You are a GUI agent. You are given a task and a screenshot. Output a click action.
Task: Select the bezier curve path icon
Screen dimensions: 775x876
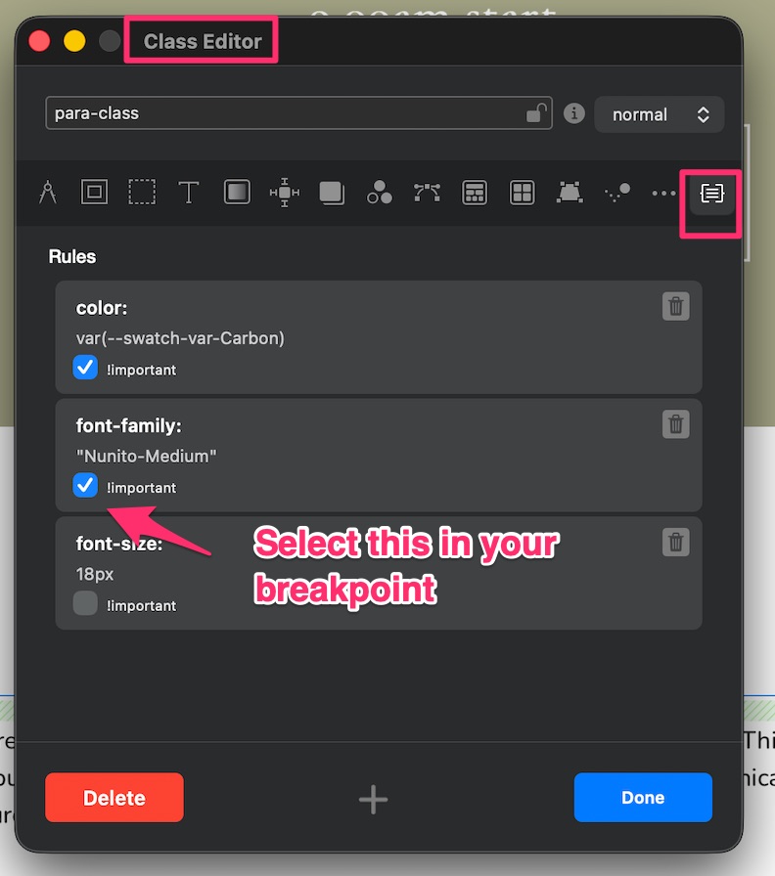tap(427, 193)
